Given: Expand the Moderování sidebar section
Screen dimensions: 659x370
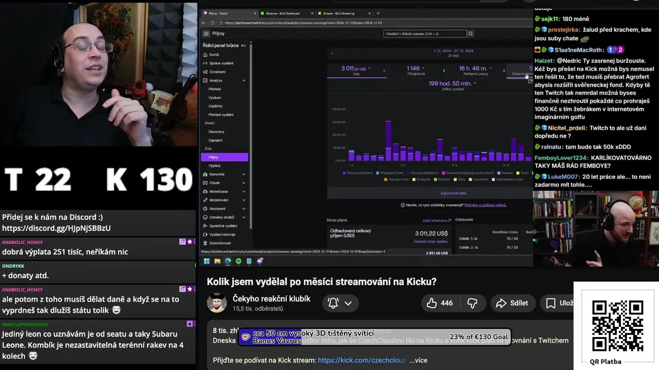Looking at the screenshot, I should coord(244,200).
